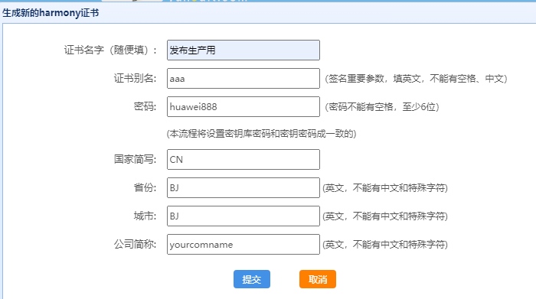Click the 证书名字（随便填）label
The height and width of the screenshot is (299, 536).
click(110, 50)
